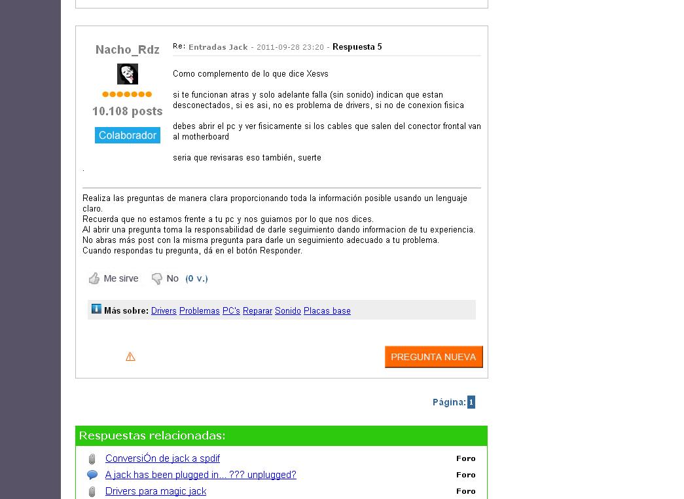Click the orange rating dots under avatar
This screenshot has width=684, height=499.
coord(127,94)
